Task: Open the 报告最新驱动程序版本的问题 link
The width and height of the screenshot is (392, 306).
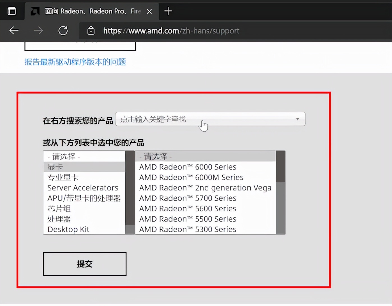Action: click(75, 62)
